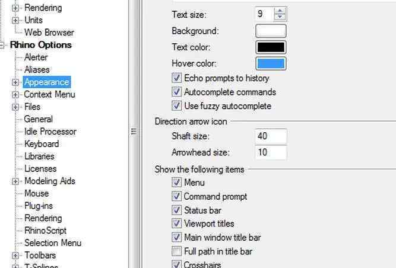The height and width of the screenshot is (268, 396).
Task: Click the Shaft size field
Action: pyautogui.click(x=271, y=136)
